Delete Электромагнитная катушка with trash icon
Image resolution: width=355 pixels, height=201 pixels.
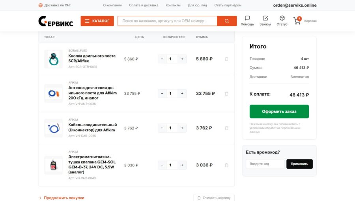(x=226, y=165)
